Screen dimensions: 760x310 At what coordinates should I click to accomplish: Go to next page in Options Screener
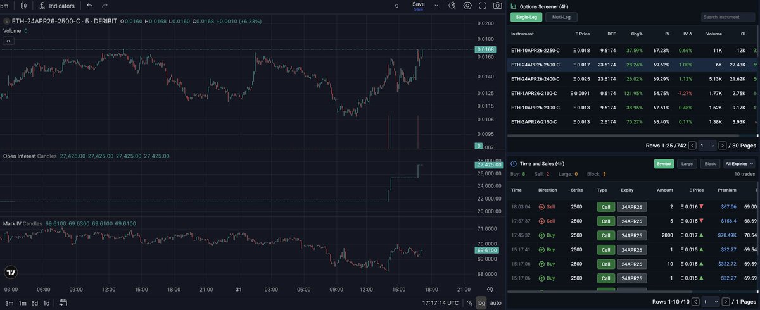723,146
